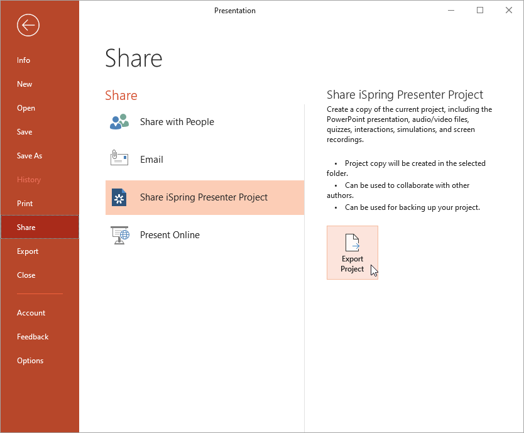Click the iSpring Presenter project icon

coord(119,197)
